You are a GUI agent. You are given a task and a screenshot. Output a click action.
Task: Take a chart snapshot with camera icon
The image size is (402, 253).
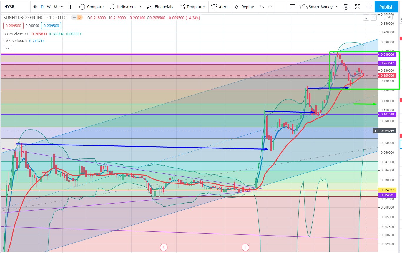[x=369, y=7]
